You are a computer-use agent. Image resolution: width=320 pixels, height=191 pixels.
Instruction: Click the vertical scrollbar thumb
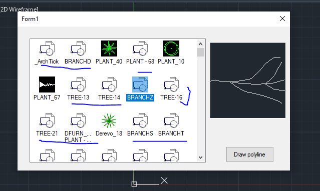pos(200,52)
